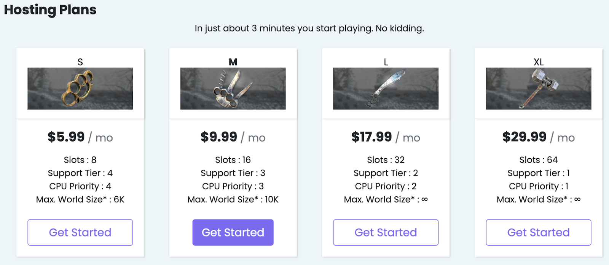The height and width of the screenshot is (265, 609).
Task: Click the $29.99 / mo price
Action: [539, 137]
